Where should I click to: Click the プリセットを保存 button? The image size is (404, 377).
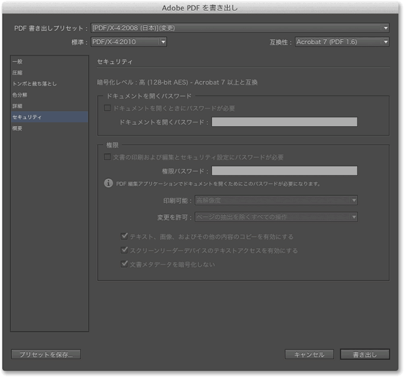tap(45, 354)
